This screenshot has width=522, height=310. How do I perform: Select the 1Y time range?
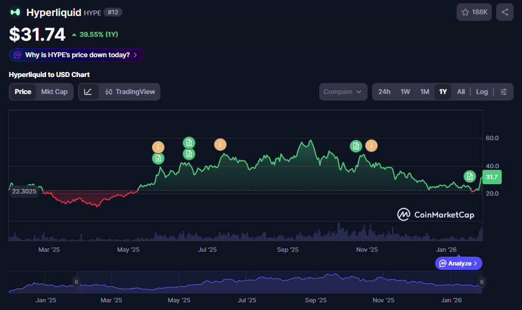(443, 92)
